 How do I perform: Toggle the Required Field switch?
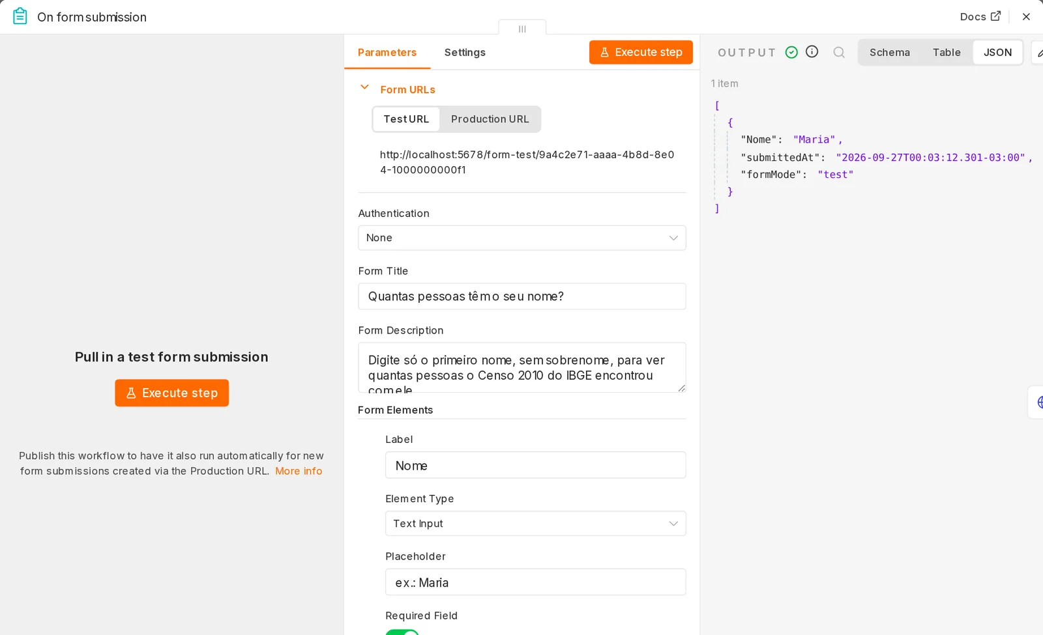point(402,632)
